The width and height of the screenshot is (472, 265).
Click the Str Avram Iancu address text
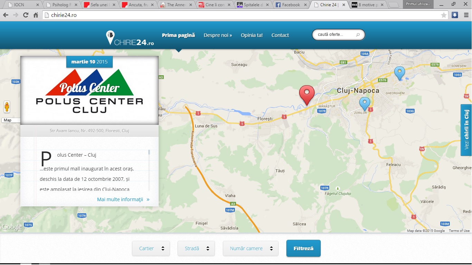pos(89,131)
